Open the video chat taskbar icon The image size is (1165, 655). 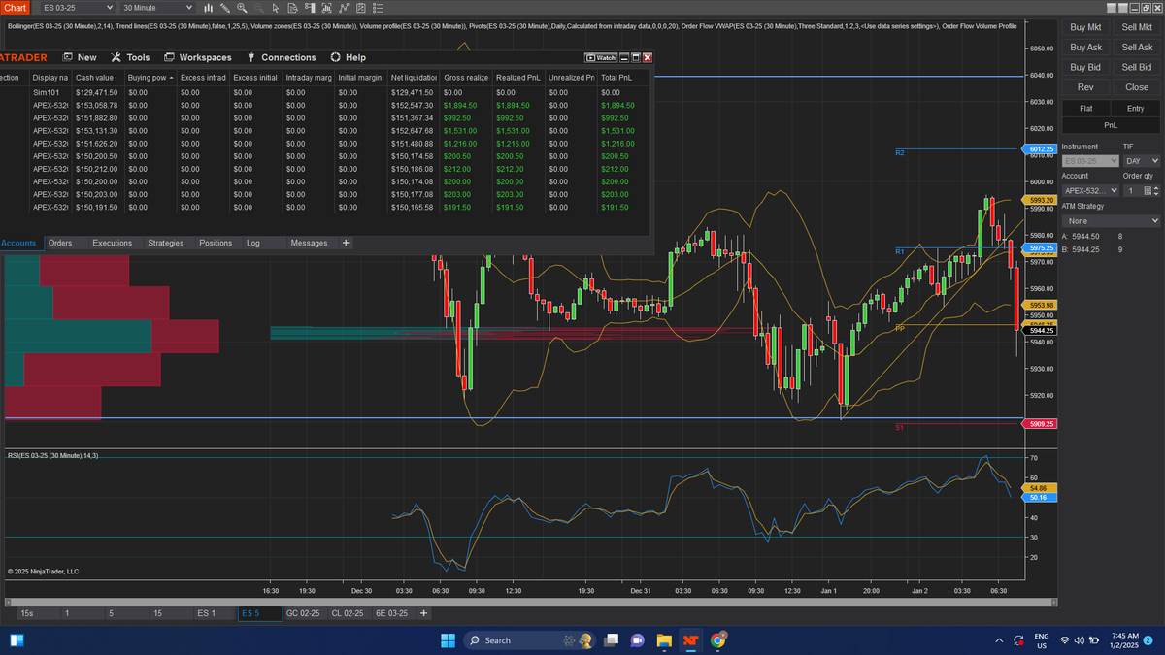638,639
